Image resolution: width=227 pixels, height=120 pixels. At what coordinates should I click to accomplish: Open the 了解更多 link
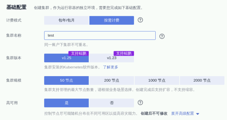(111, 67)
